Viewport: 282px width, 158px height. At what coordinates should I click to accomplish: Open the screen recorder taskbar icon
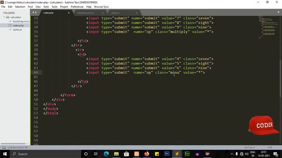(x=208, y=154)
